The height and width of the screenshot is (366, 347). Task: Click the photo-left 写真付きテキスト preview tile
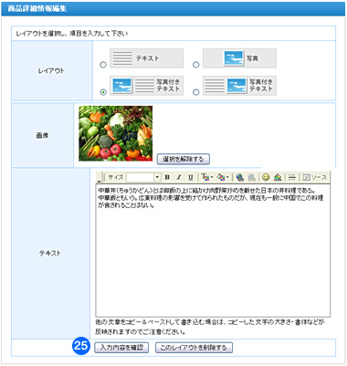146,86
